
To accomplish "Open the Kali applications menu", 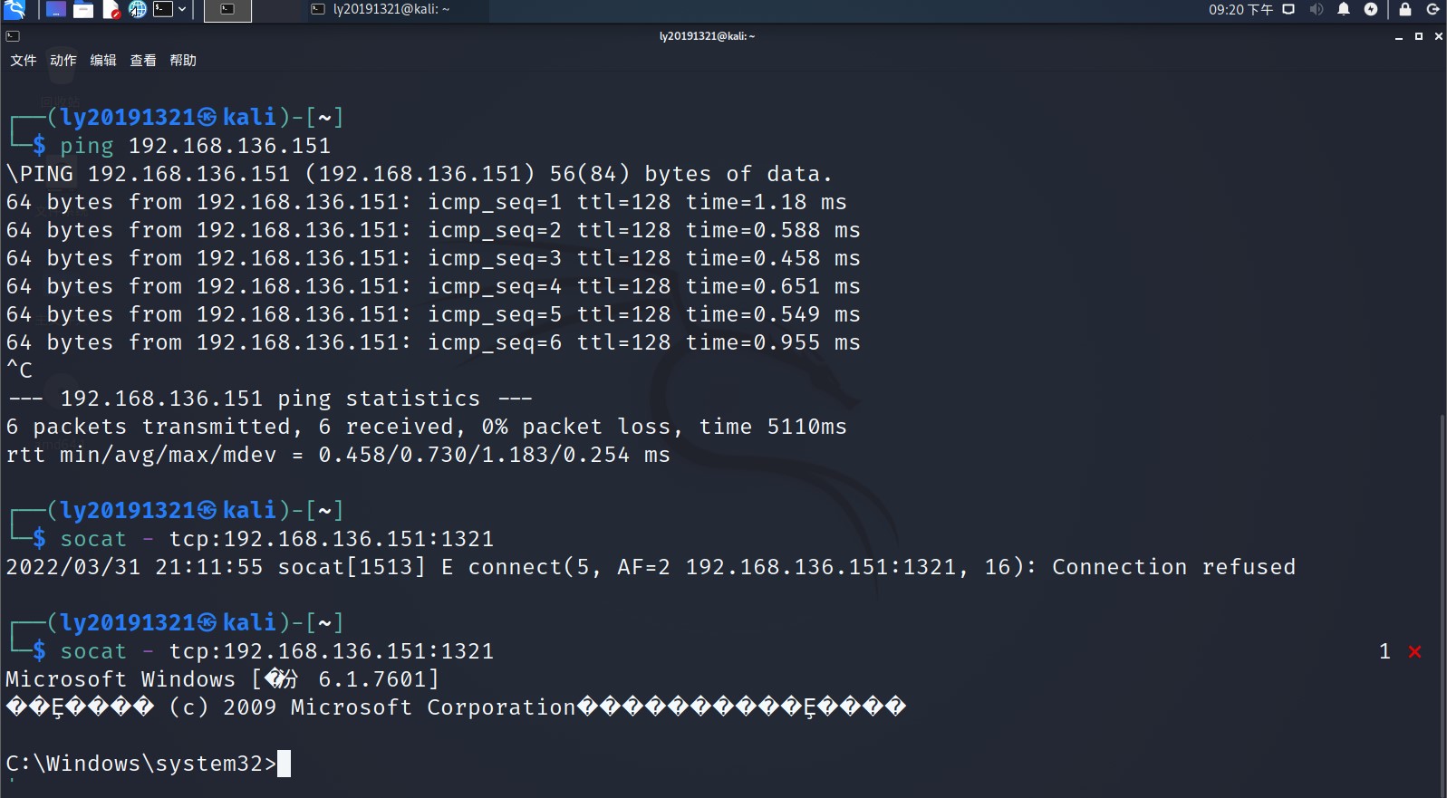I will tap(14, 10).
